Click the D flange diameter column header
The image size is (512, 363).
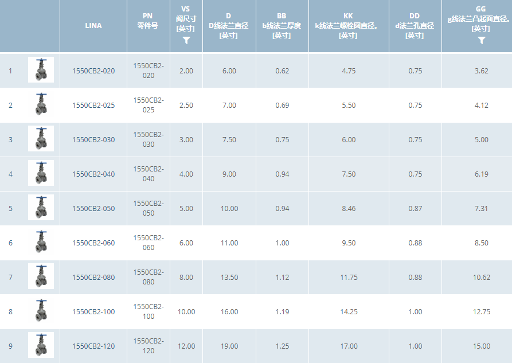(229, 25)
